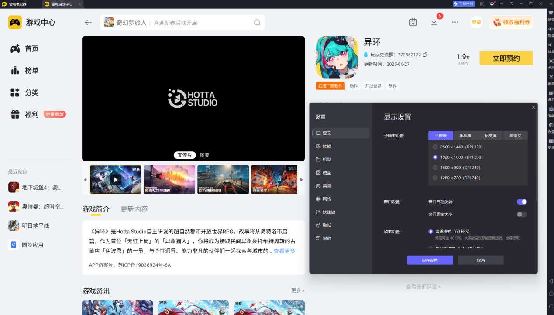Click the check-in calendar icon

point(413,22)
